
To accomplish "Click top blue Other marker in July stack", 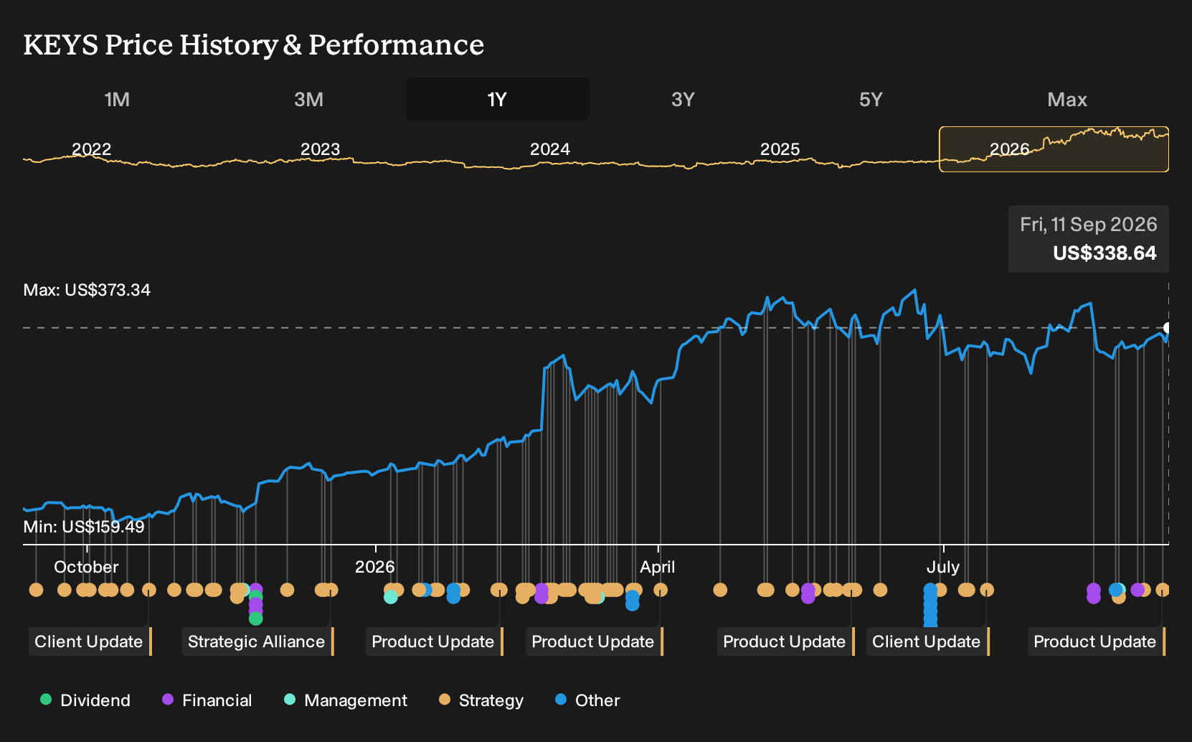I will [930, 590].
